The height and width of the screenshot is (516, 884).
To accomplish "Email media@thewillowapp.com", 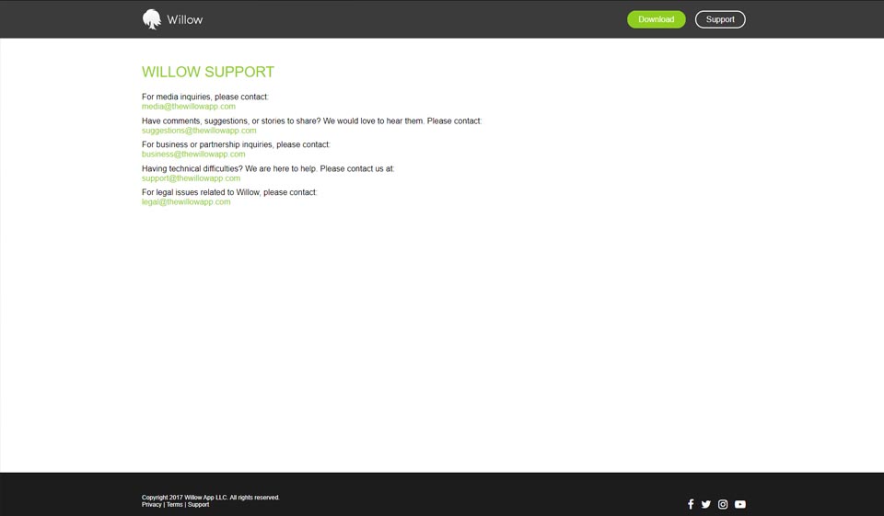I will click(188, 107).
